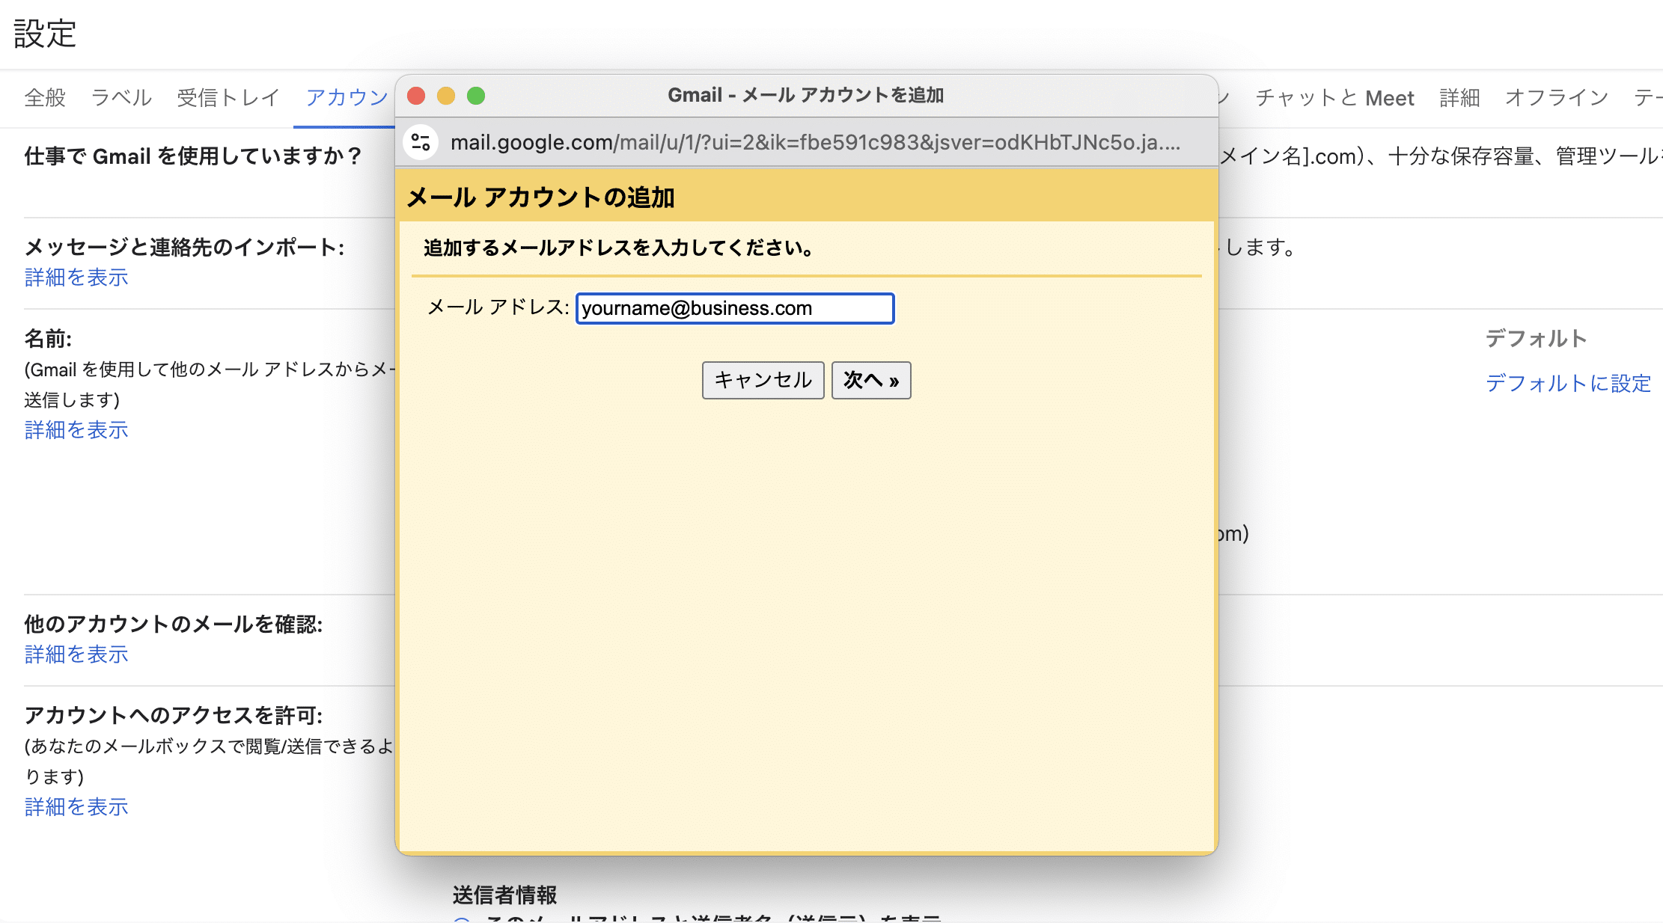Click the red close button of the popup window
Screen dimensions: 1663x923
coord(417,96)
